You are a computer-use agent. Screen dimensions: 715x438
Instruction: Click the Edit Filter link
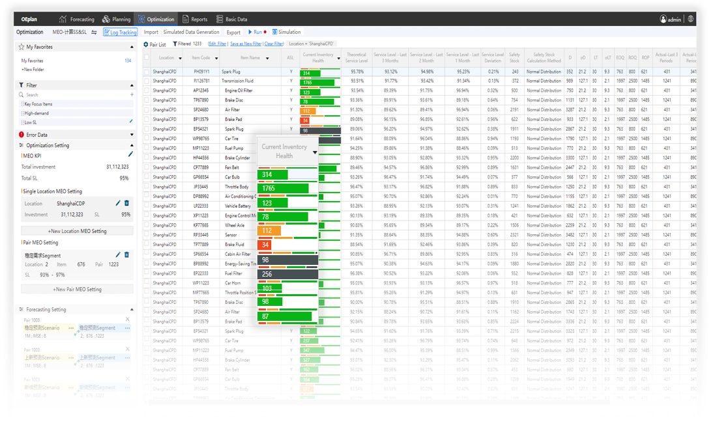click(x=217, y=44)
